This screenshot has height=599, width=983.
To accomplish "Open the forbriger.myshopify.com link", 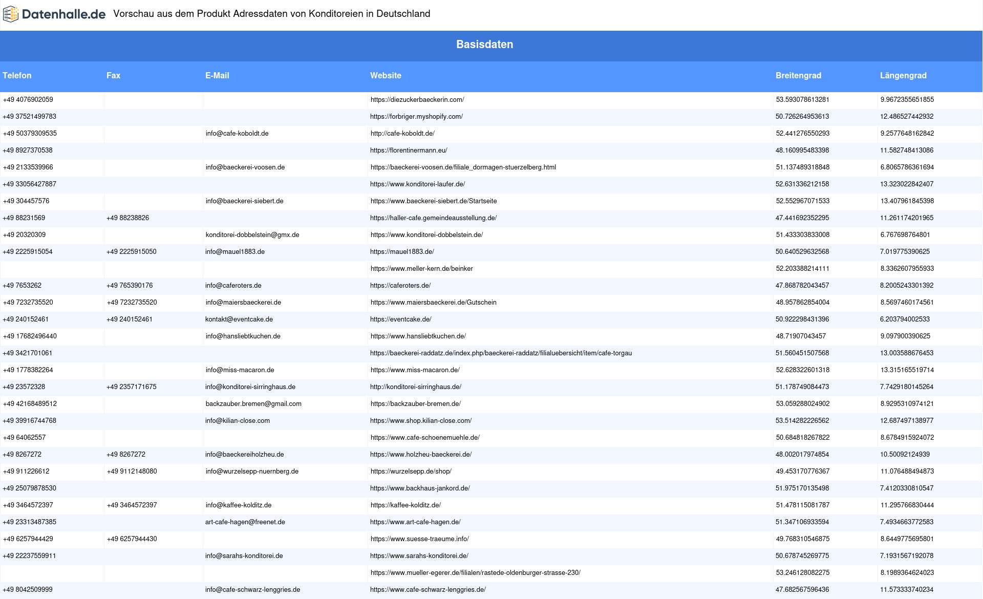I will coord(416,117).
